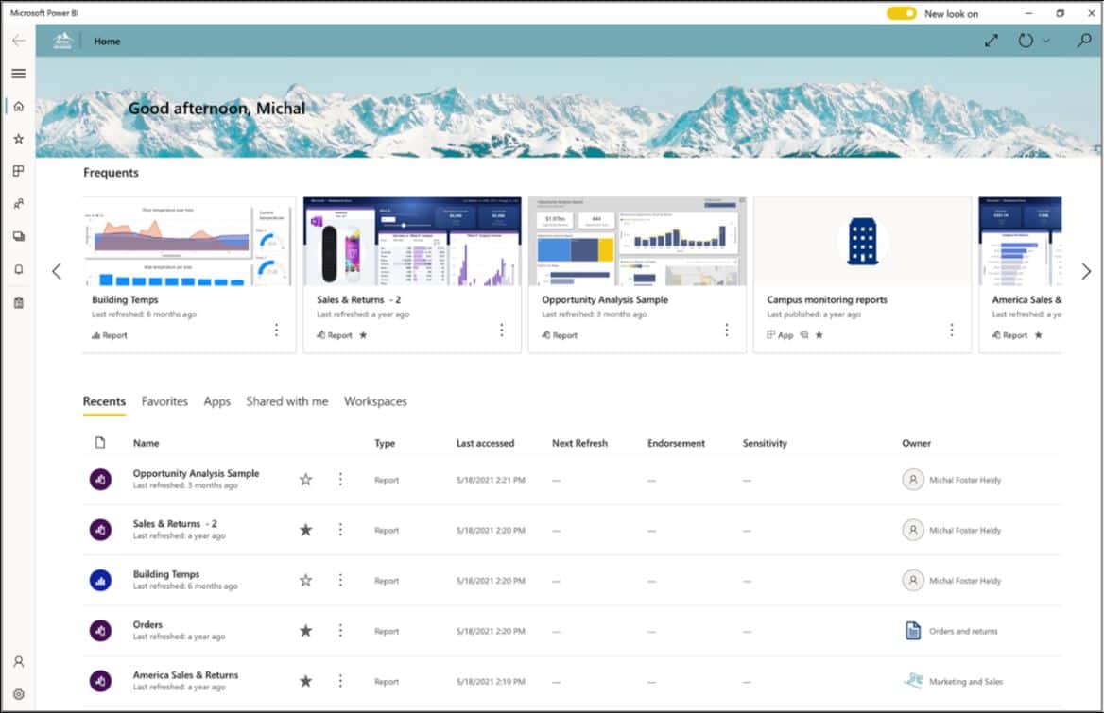Click the Orders and returns owner link
1104x713 pixels.
[963, 632]
